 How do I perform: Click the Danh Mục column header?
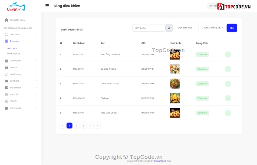click(x=79, y=43)
